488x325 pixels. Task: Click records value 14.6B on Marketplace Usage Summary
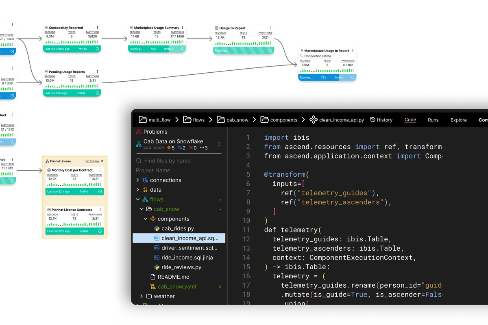[135, 36]
